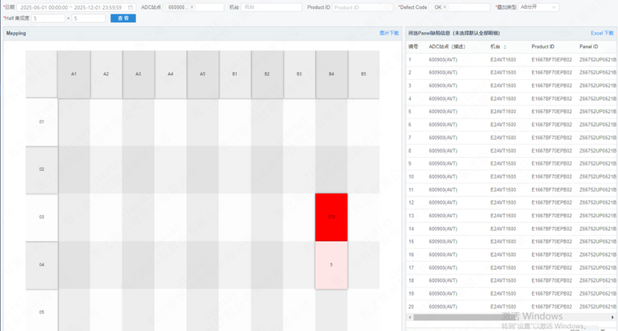Click the 图片下载 link
This screenshot has width=618, height=331.
[389, 33]
